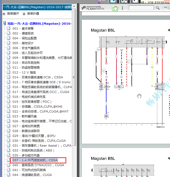Open 015 - 7 档双离合器变速箱 0DE
Image resolution: width=170 pixels, height=177 pixels.
coord(42,82)
